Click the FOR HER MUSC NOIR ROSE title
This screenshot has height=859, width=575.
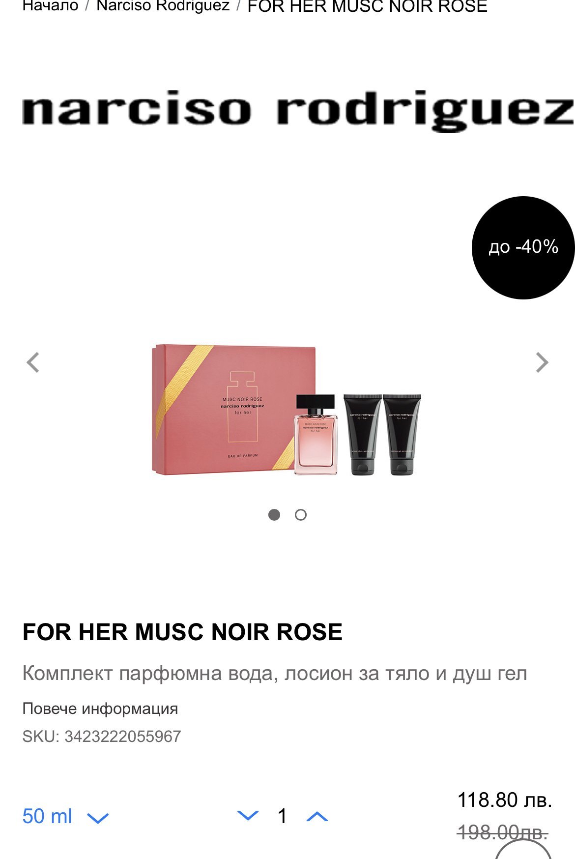click(182, 632)
